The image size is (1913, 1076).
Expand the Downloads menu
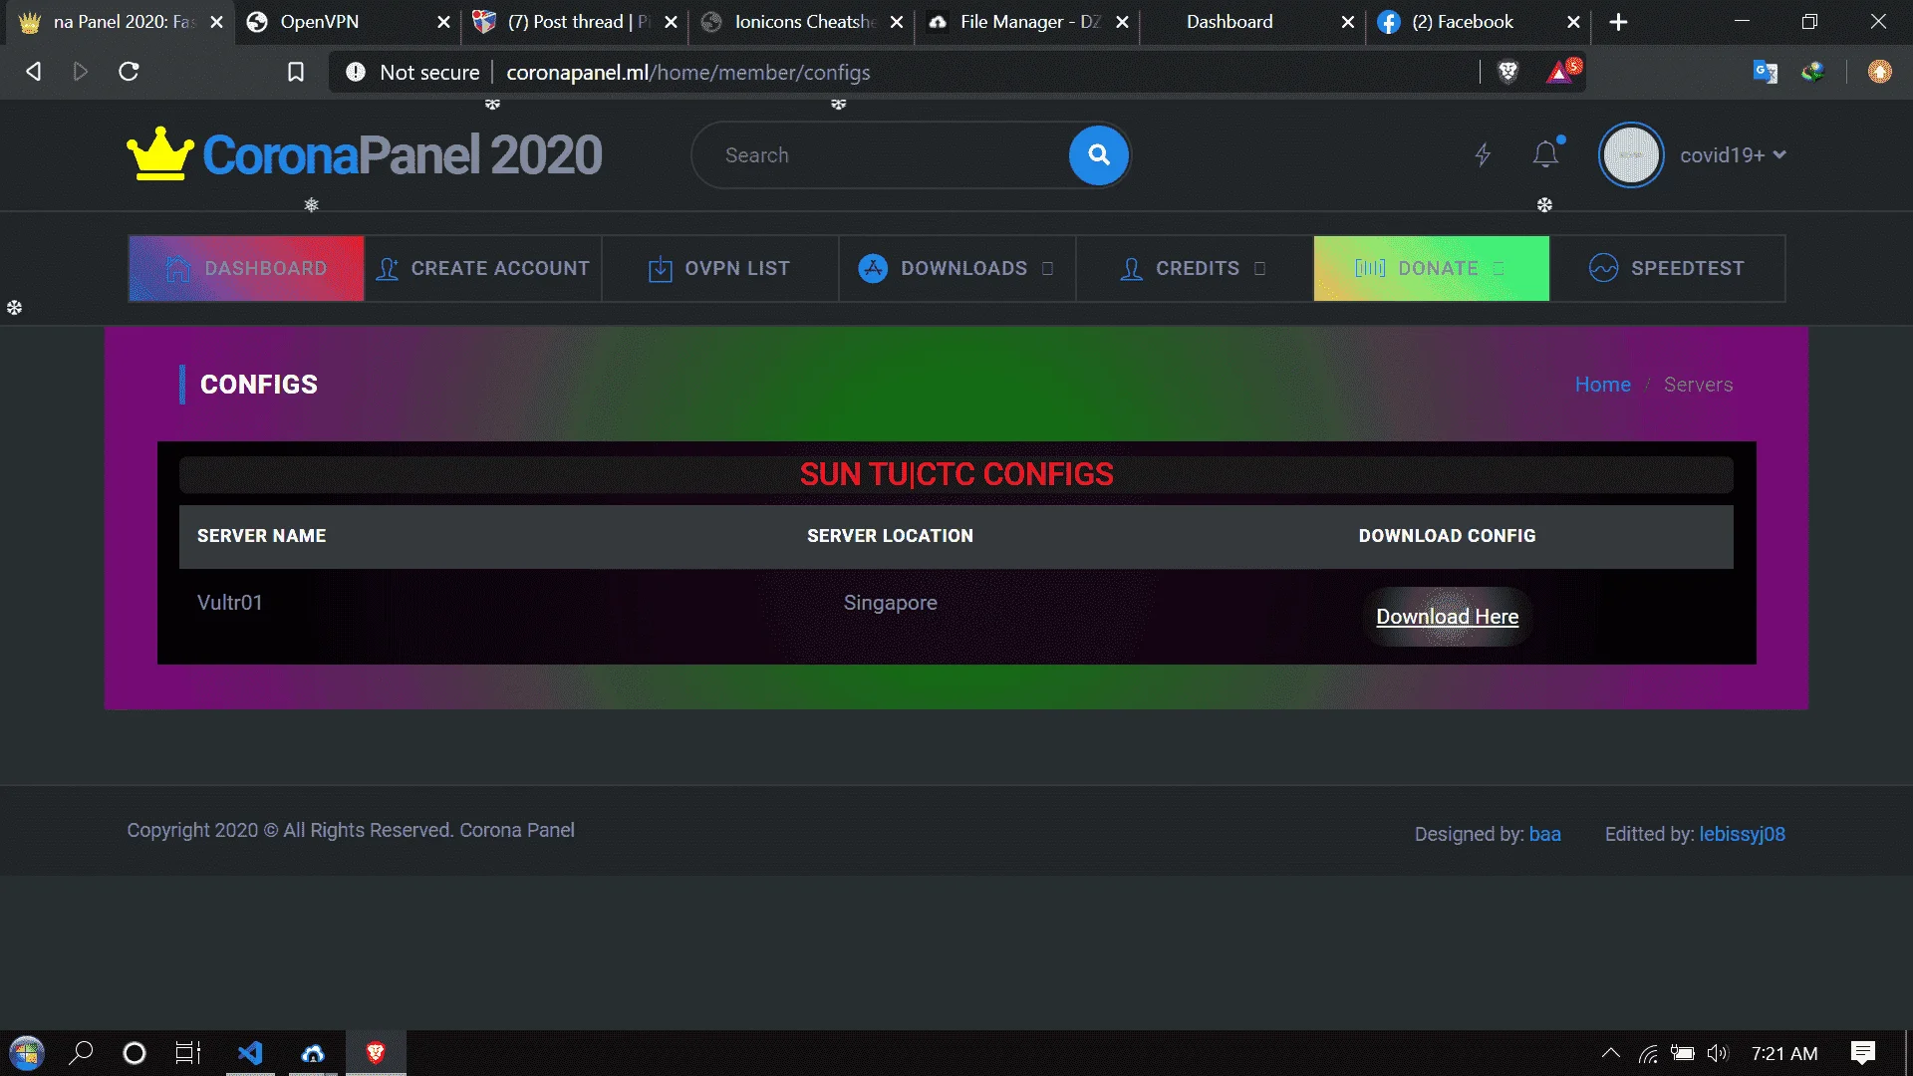click(x=956, y=268)
